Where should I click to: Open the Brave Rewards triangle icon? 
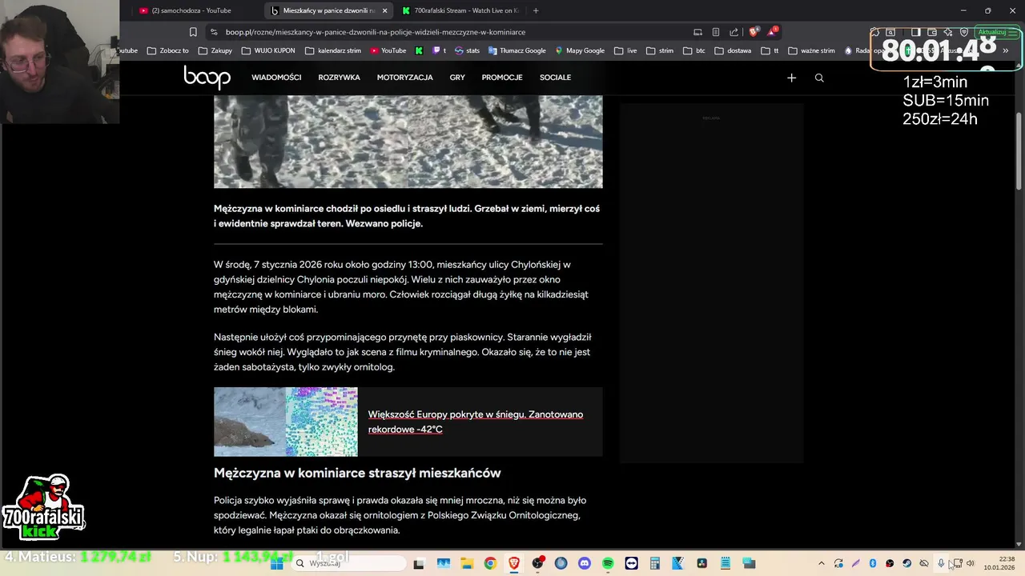pos(772,32)
